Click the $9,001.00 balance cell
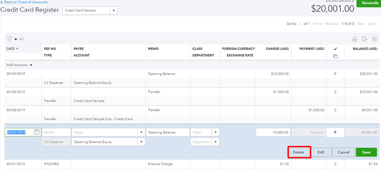The image size is (381, 170). tap(369, 110)
